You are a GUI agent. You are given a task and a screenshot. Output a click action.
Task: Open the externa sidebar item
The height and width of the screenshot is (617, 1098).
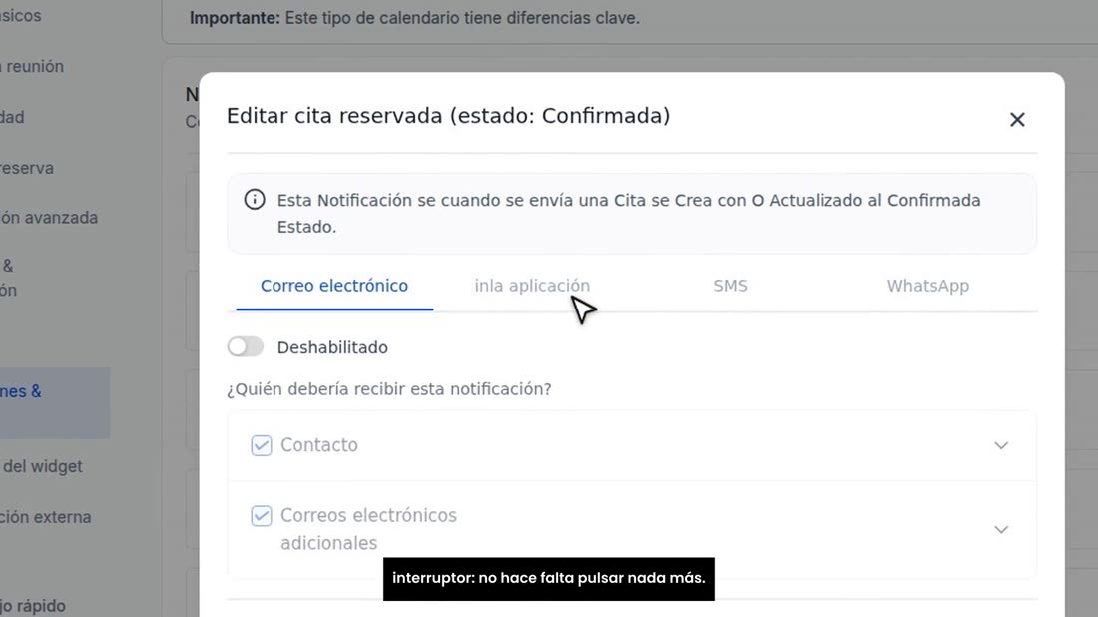(46, 517)
